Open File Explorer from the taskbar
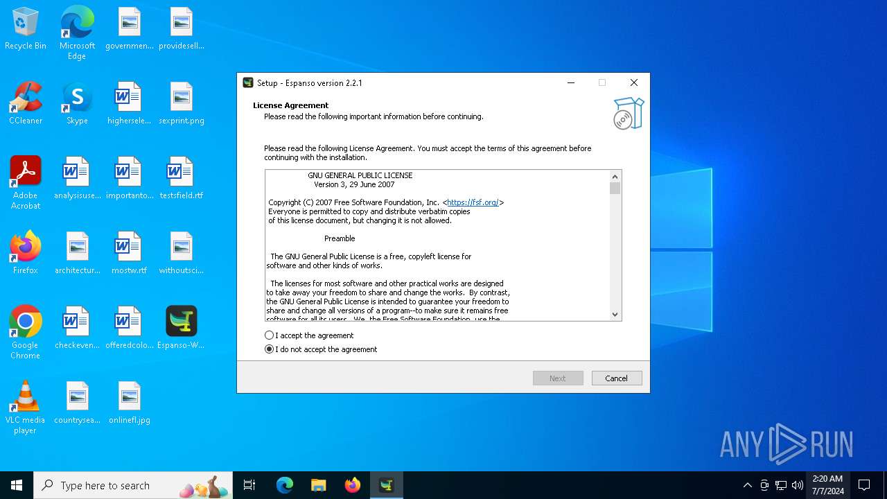The image size is (887, 499). [x=319, y=485]
